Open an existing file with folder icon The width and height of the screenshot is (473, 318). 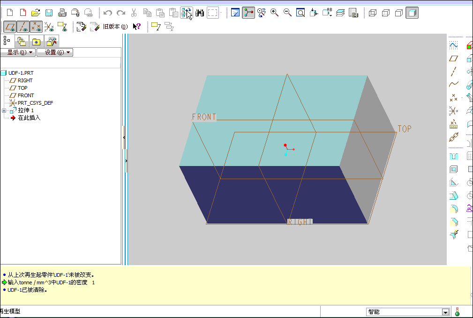pyautogui.click(x=36, y=13)
